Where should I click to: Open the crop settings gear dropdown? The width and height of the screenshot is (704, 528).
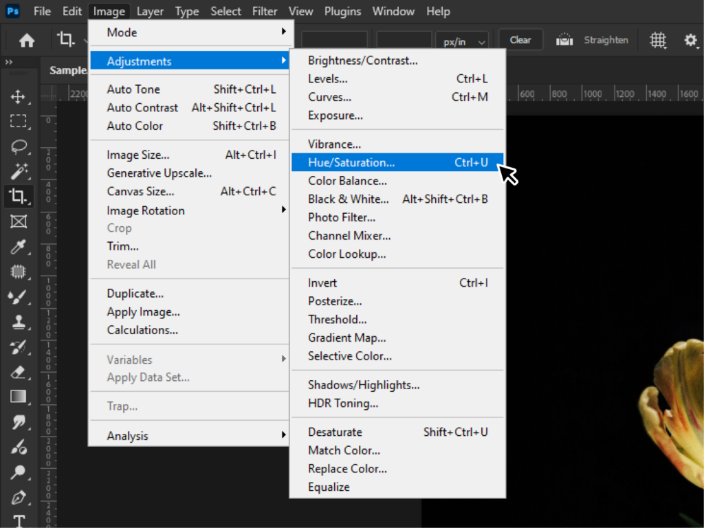pyautogui.click(x=691, y=41)
